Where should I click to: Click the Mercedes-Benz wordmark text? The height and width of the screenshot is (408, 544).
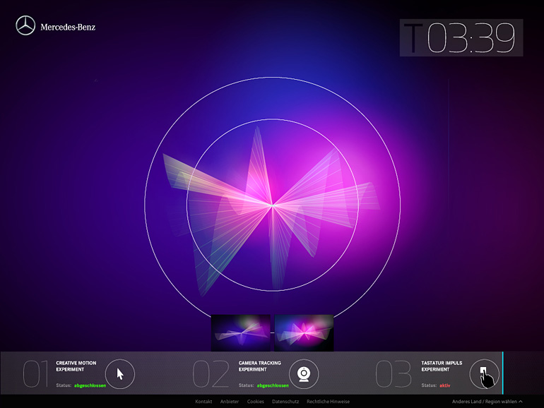click(68, 27)
